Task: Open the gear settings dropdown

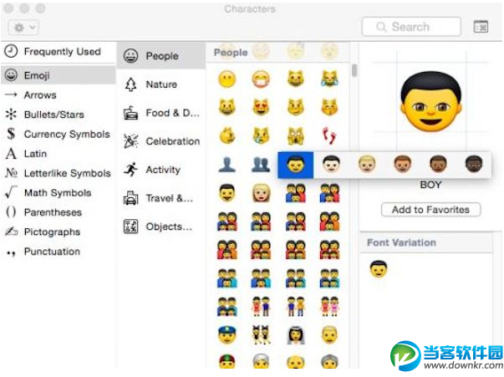Action: (23, 28)
